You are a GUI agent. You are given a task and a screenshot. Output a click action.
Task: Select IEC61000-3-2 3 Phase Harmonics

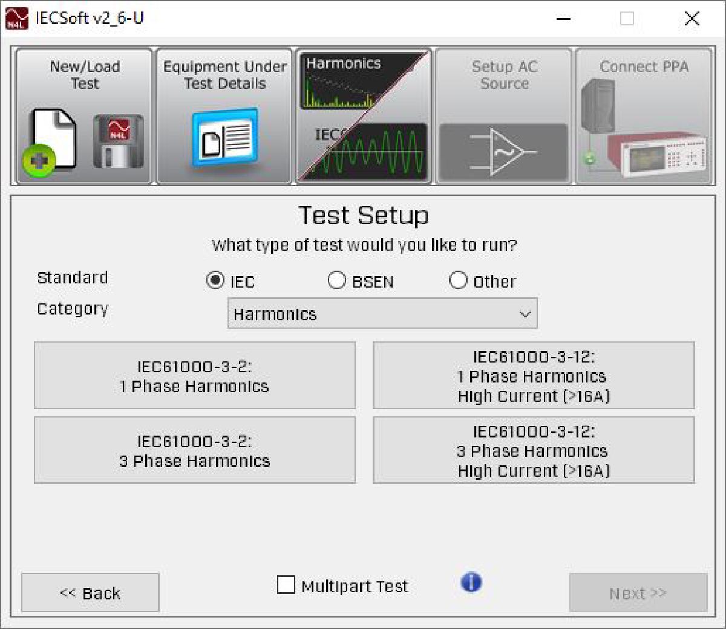point(194,450)
